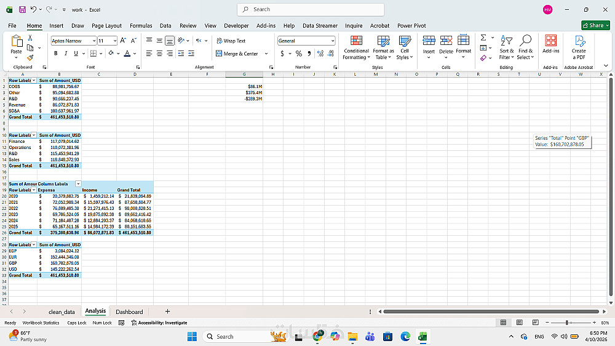Toggle Italic formatting
615x346 pixels.
pos(66,54)
